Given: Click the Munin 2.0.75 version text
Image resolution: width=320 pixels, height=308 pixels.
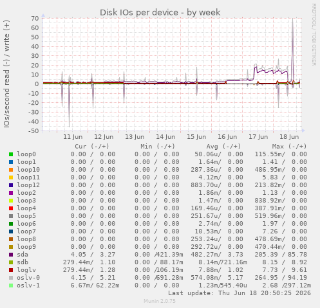Looking at the screenshot, I should tap(160, 301).
